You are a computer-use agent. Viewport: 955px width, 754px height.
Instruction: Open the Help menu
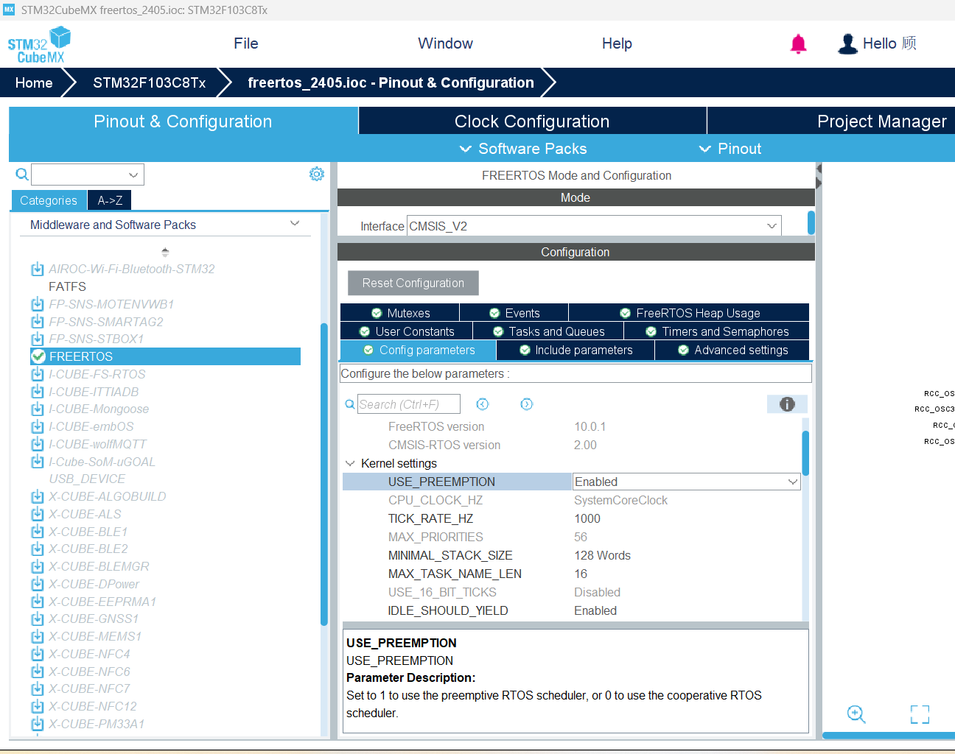(x=617, y=43)
